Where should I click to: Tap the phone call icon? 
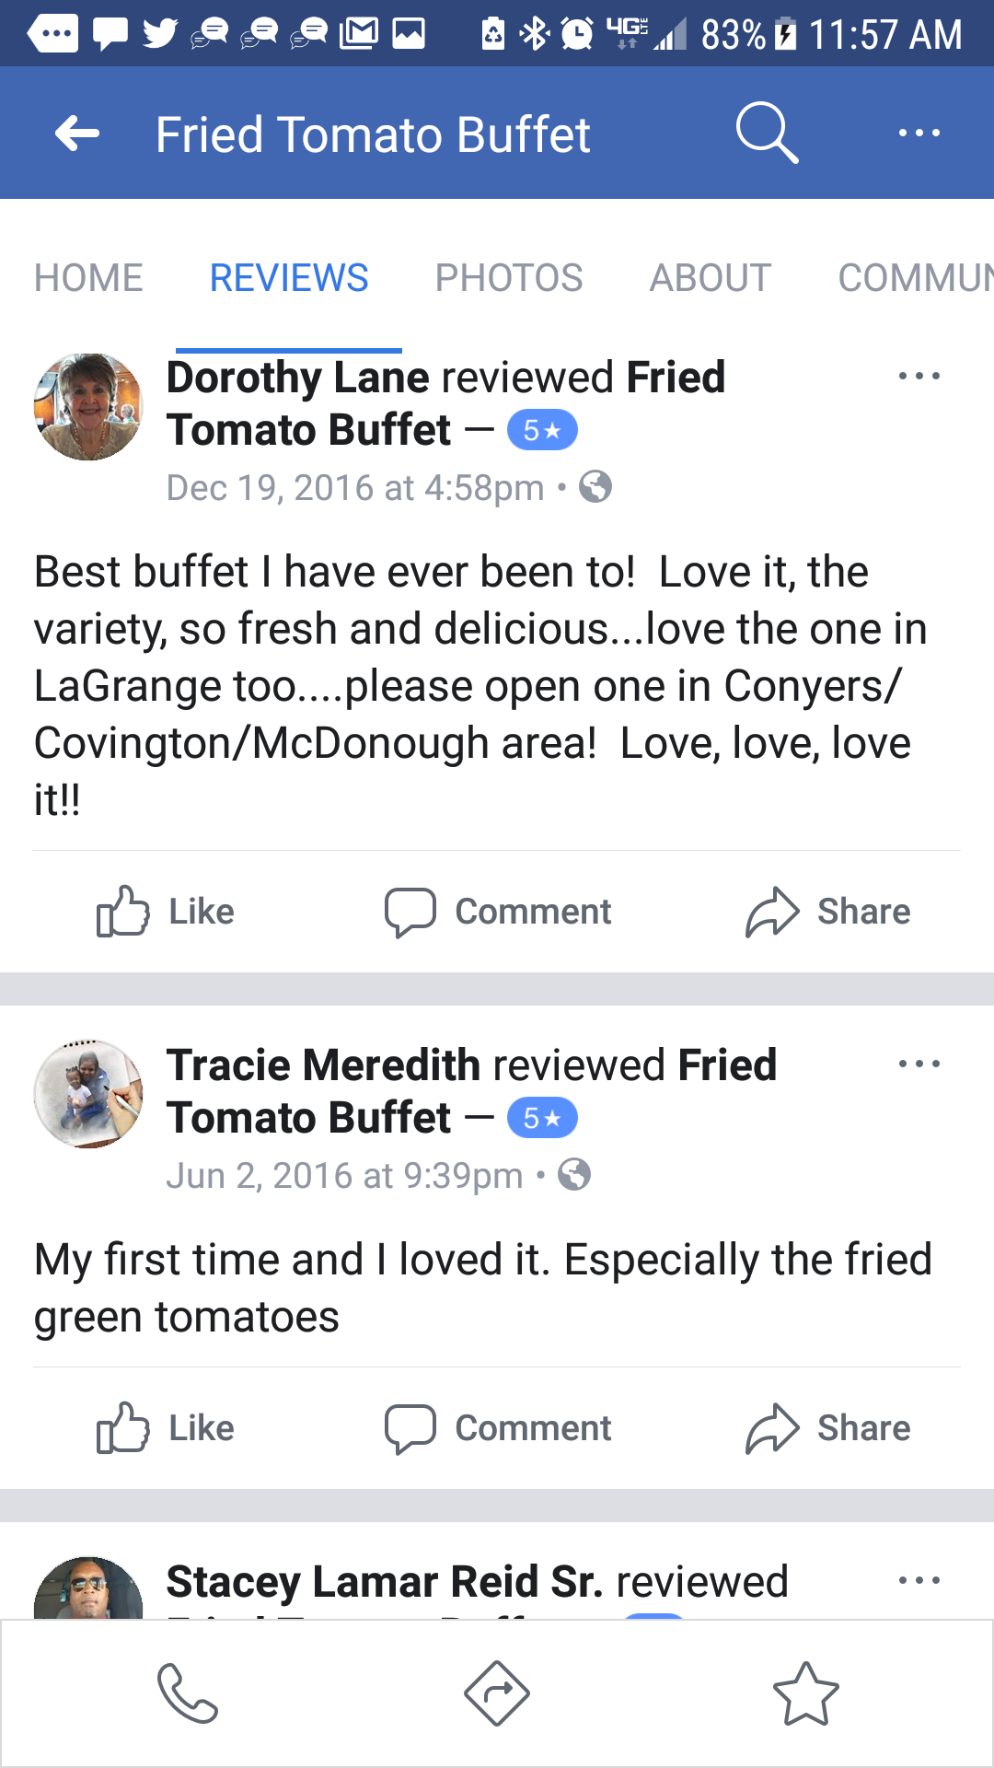pos(188,1692)
